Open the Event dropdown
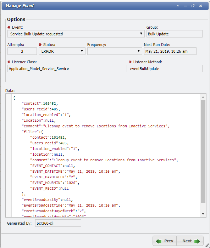The height and width of the screenshot is (248, 210). pos(76,34)
